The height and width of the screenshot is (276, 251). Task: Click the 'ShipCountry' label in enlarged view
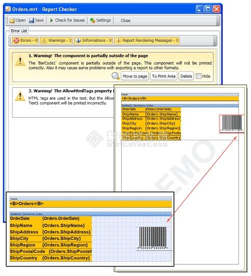[x=24, y=258]
